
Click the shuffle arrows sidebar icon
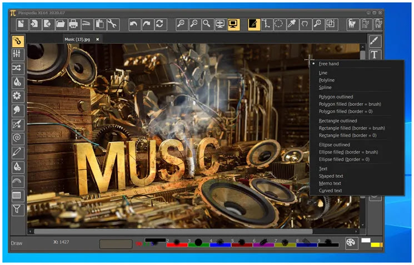pyautogui.click(x=18, y=68)
